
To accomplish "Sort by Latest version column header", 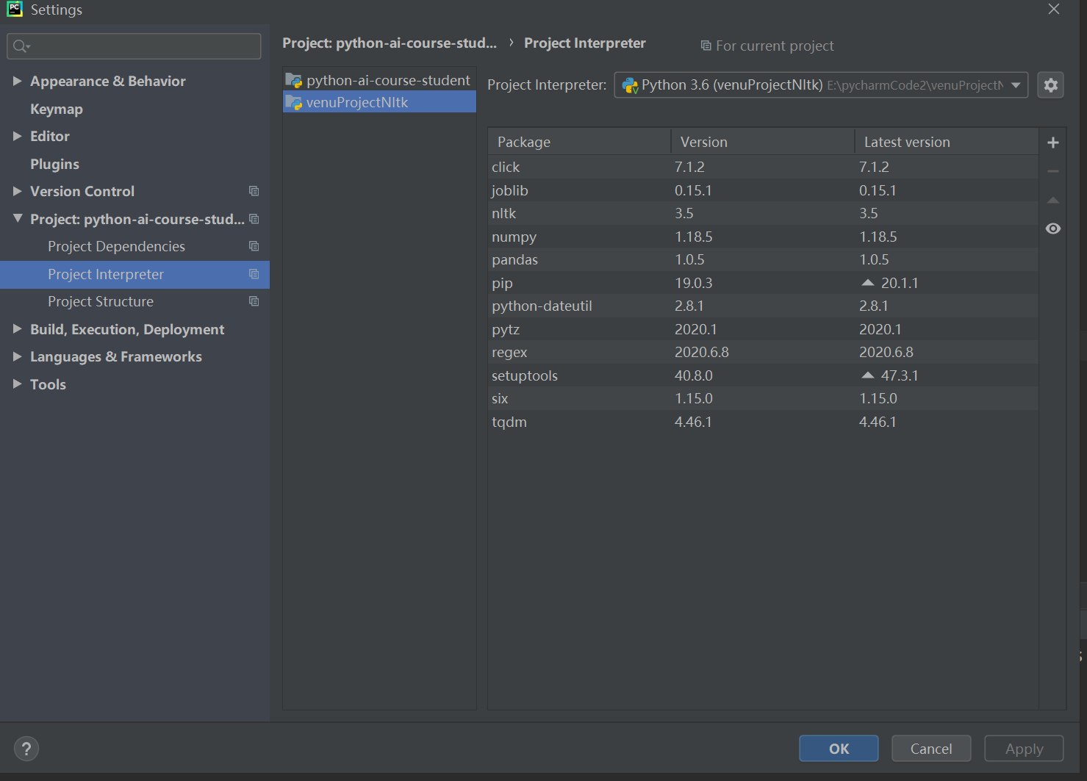I will click(x=947, y=142).
